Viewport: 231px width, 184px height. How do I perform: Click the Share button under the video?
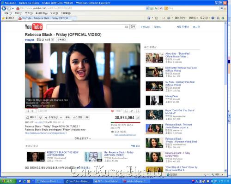(67, 117)
